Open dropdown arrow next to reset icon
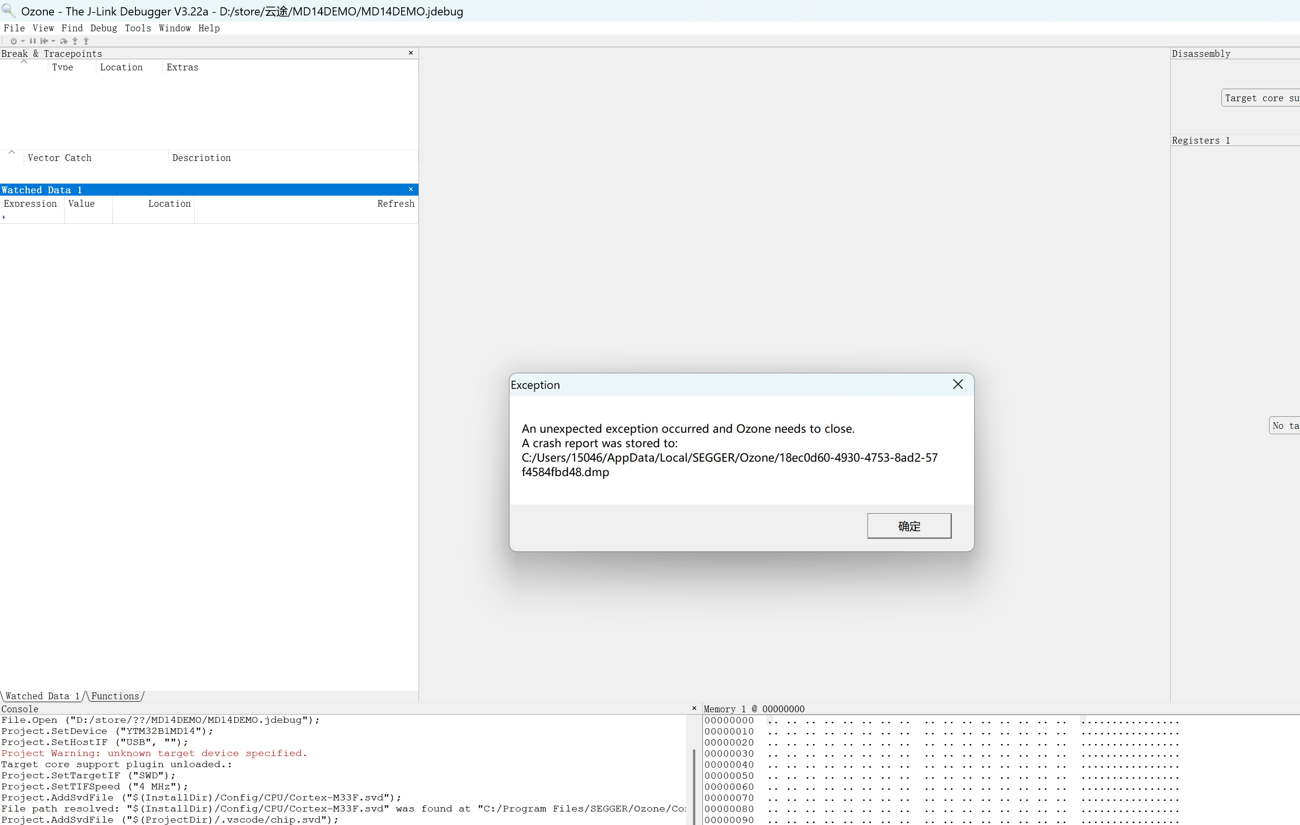Viewport: 1300px width, 825px height. pyautogui.click(x=54, y=41)
